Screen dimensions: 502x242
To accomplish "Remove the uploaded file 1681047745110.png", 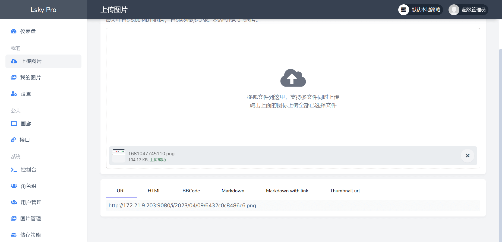I will pyautogui.click(x=467, y=156).
